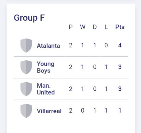Click the L (losses) column header

(x=106, y=27)
